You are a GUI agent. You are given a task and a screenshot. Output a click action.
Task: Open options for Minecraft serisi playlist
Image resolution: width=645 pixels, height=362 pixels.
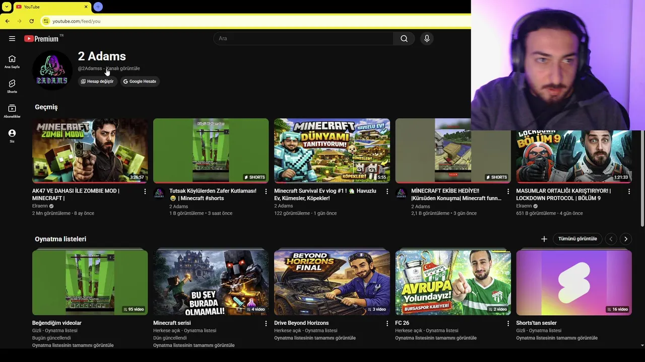click(x=266, y=323)
